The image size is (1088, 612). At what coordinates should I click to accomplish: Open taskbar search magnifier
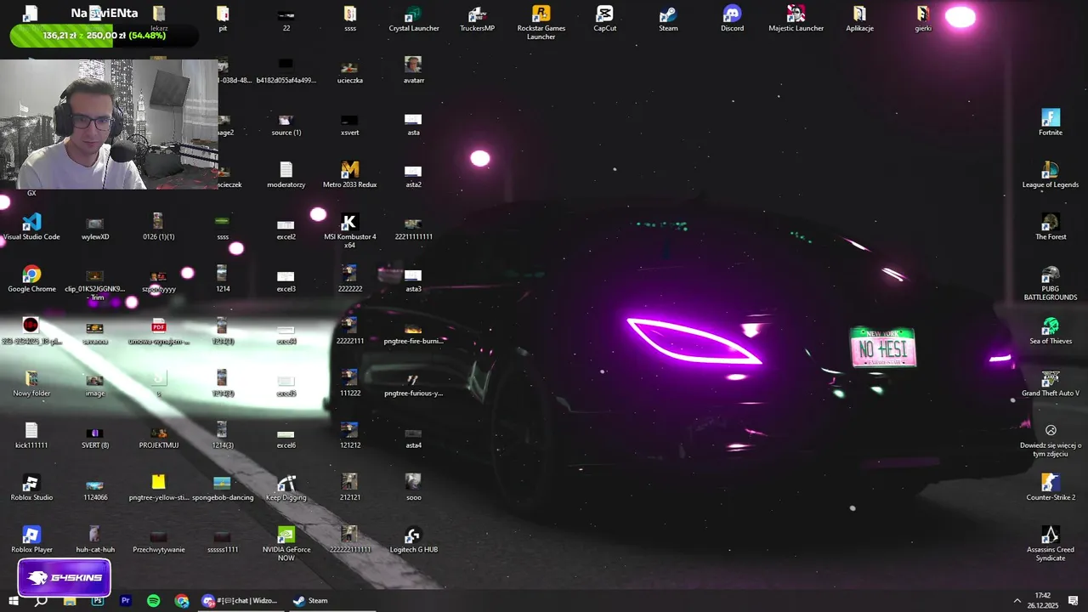(x=40, y=601)
